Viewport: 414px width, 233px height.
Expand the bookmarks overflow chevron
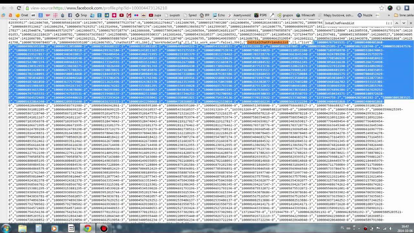pyautogui.click(x=389, y=15)
